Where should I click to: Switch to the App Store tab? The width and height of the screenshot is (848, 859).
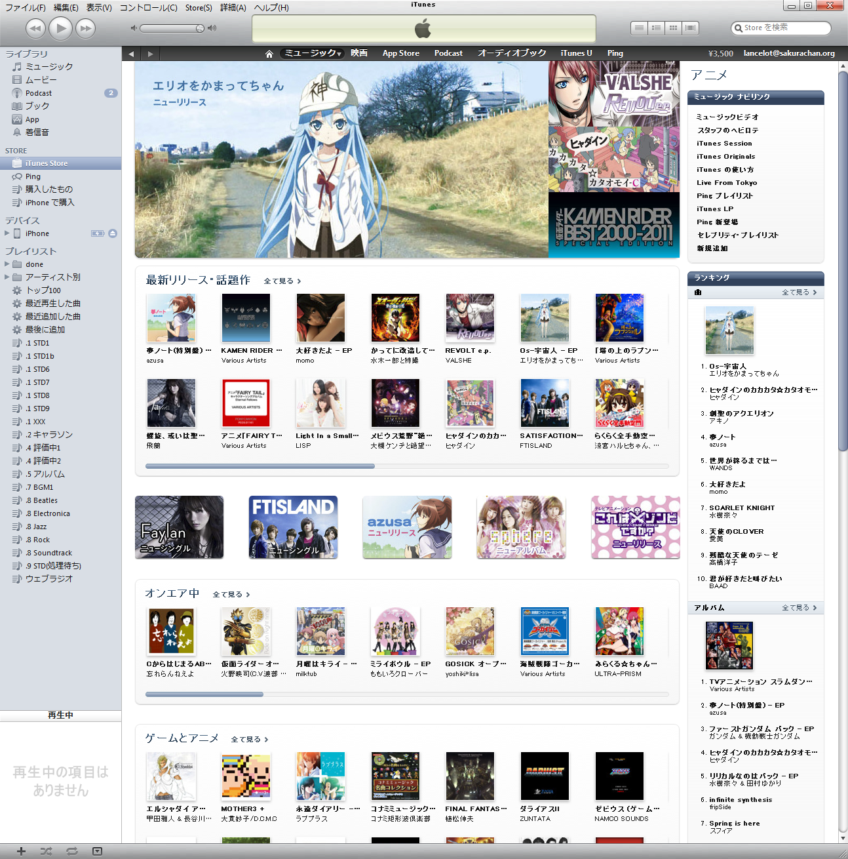400,53
